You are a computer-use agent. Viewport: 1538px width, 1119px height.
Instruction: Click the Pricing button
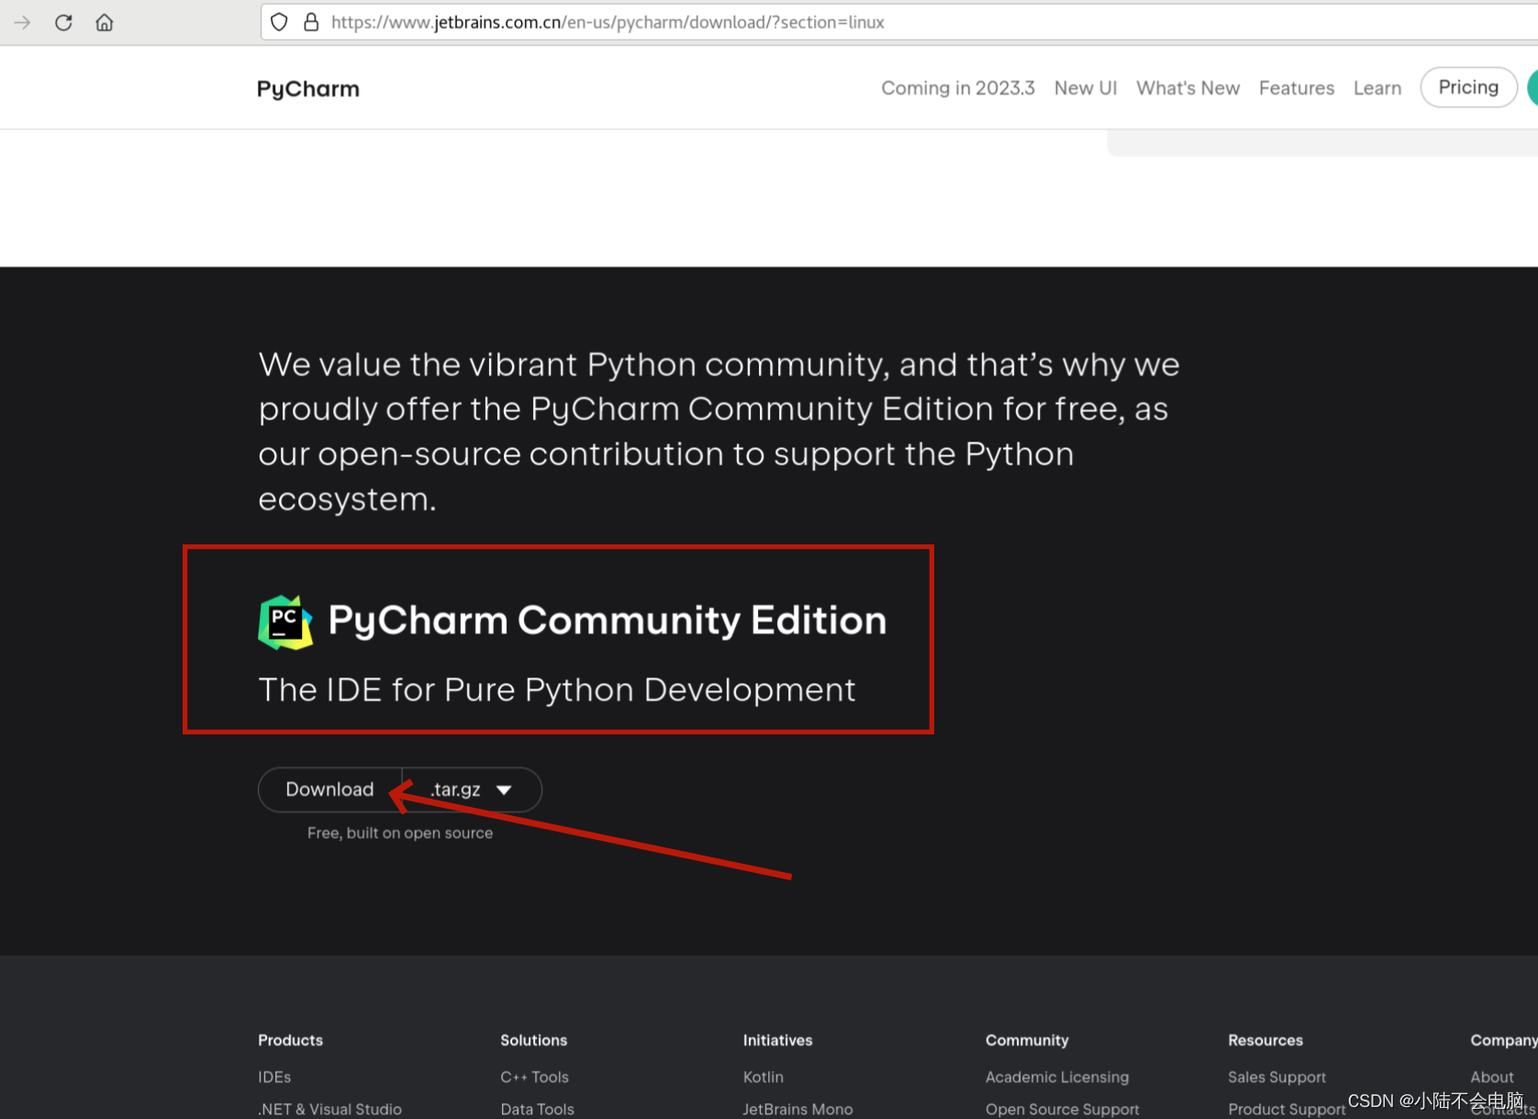(1468, 87)
